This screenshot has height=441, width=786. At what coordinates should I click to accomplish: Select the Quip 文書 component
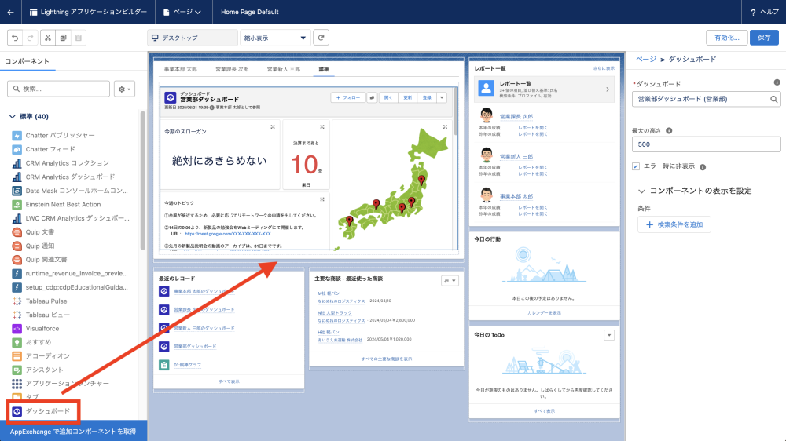coord(39,231)
